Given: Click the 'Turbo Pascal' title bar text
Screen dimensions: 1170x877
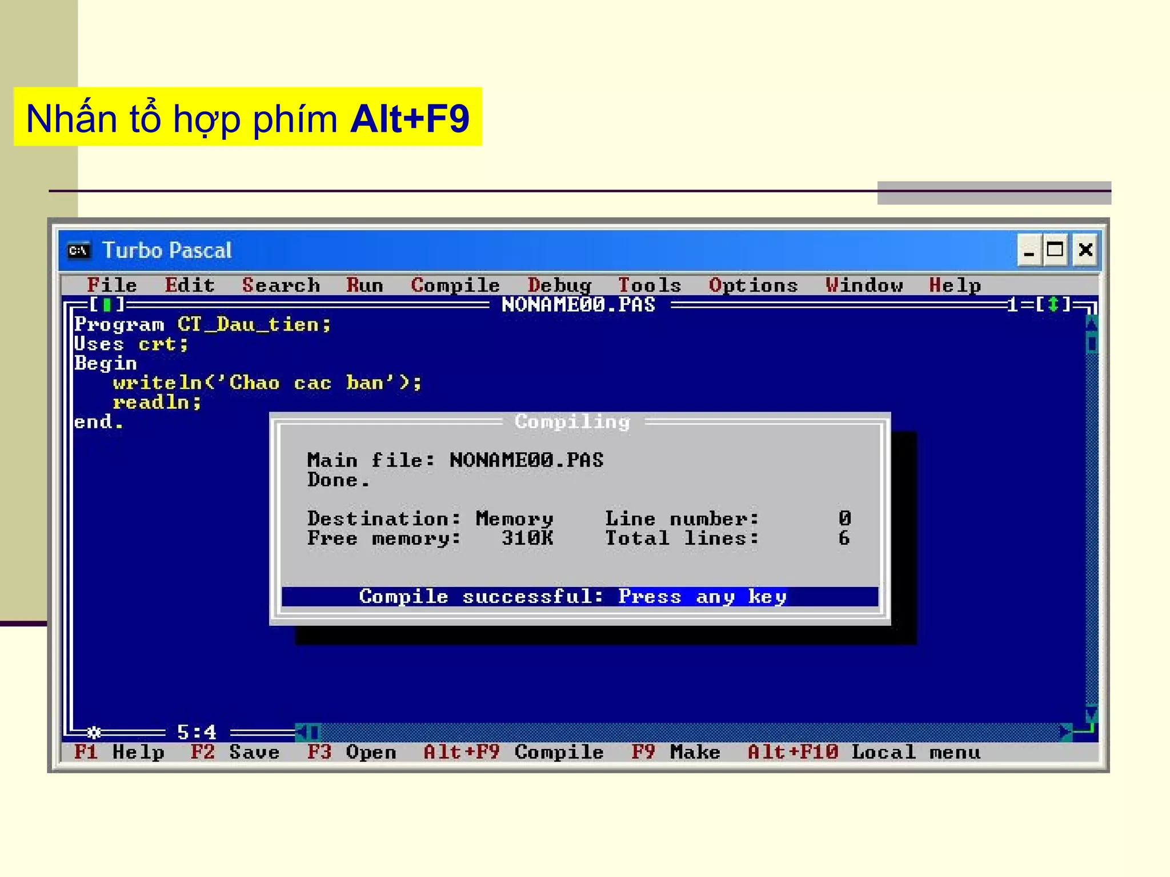Looking at the screenshot, I should coord(166,250).
